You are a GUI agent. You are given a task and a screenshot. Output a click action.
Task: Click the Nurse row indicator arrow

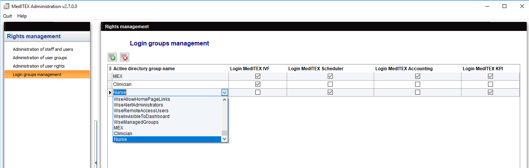click(x=110, y=92)
